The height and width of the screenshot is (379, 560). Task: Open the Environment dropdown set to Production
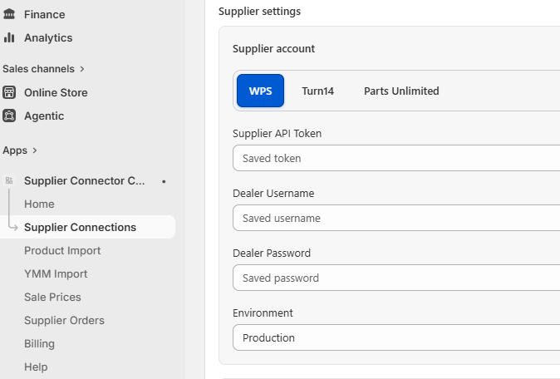tap(396, 337)
